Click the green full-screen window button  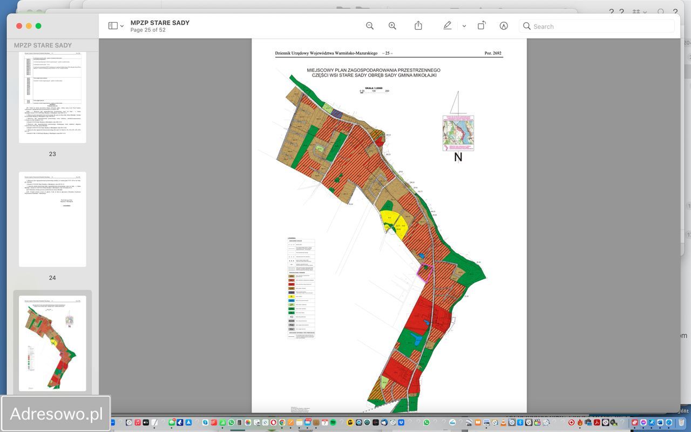tap(38, 26)
